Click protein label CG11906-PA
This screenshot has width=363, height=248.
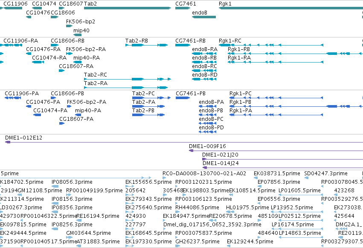click(x=22, y=94)
